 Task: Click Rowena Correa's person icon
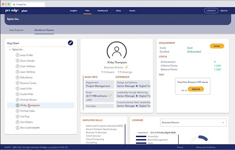pyautogui.click(x=17, y=83)
